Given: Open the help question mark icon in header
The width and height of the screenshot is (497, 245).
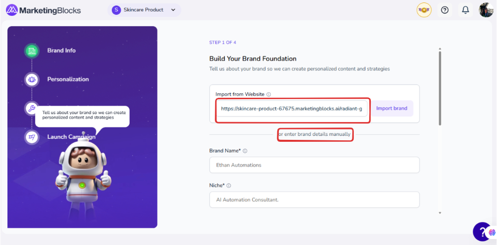Looking at the screenshot, I should pos(445,10).
